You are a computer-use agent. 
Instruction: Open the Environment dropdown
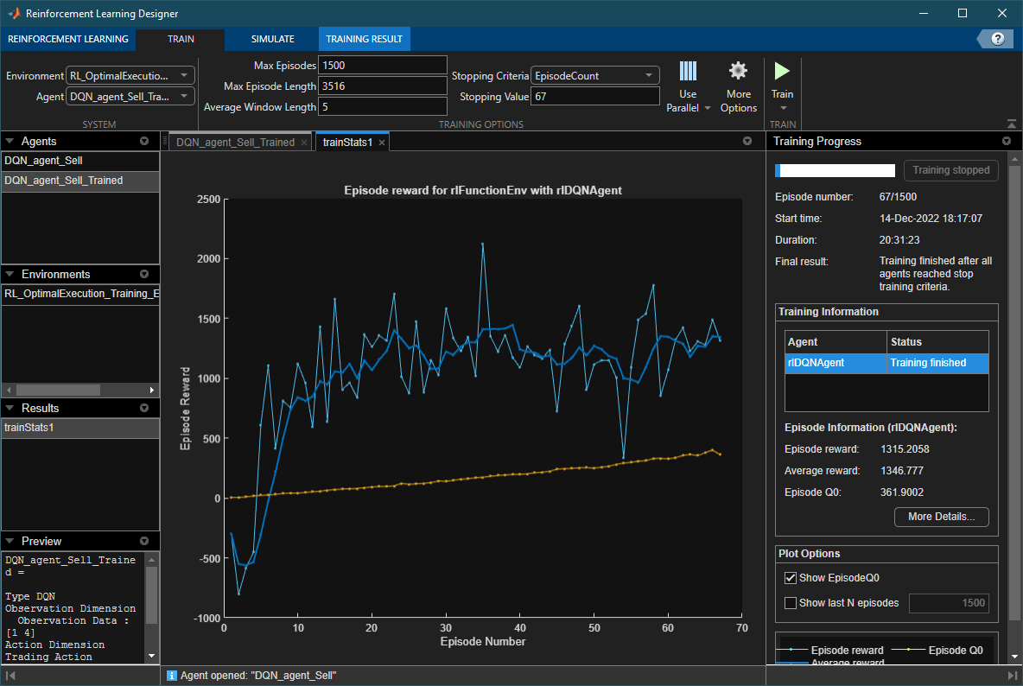pyautogui.click(x=130, y=76)
